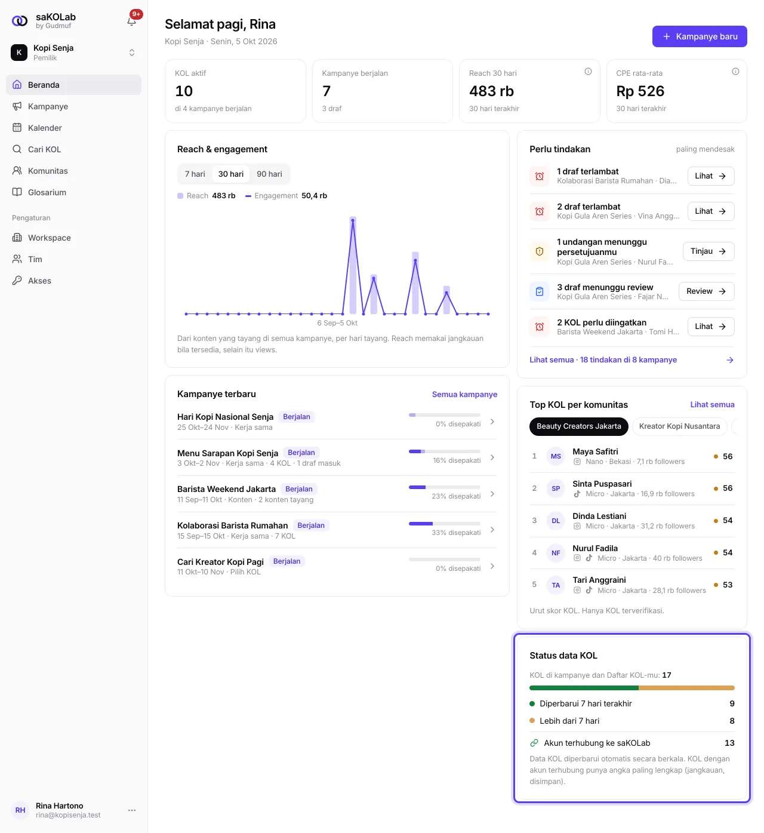Screen dimensions: 764x833
Task: Click clipboard icon for 3 draf menunggu review
Action: (540, 291)
